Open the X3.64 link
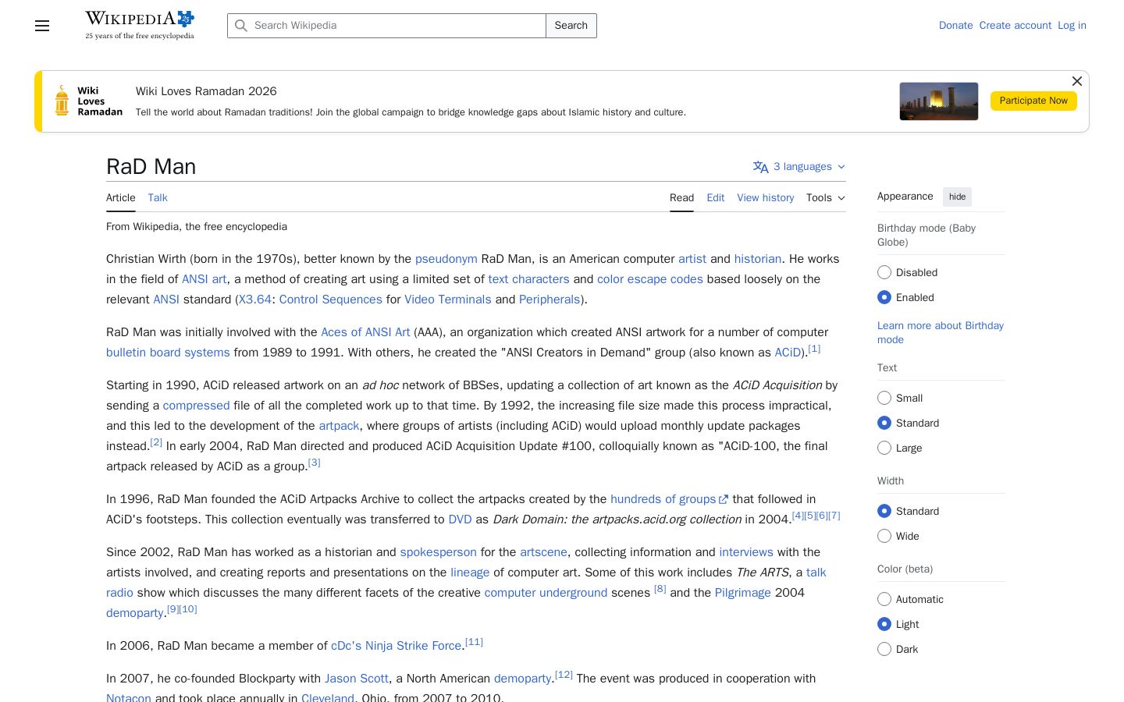Image resolution: width=1124 pixels, height=702 pixels. (255, 300)
